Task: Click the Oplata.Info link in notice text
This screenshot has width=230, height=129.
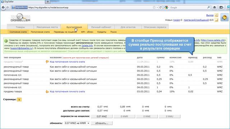Action: click(87, 46)
